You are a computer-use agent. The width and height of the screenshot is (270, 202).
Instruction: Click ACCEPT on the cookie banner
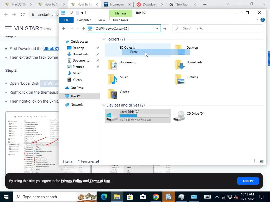248,181
